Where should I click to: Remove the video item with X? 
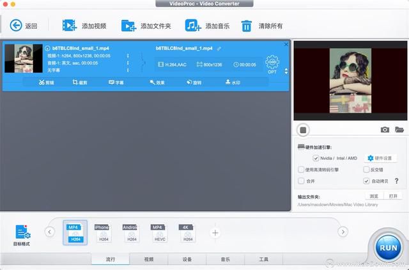[x=286, y=44]
